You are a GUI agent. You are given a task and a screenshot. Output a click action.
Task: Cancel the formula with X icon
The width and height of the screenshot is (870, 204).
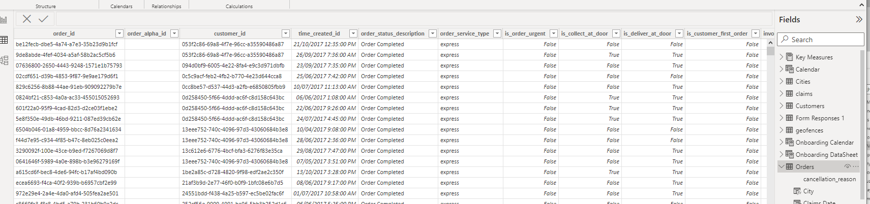pos(27,19)
